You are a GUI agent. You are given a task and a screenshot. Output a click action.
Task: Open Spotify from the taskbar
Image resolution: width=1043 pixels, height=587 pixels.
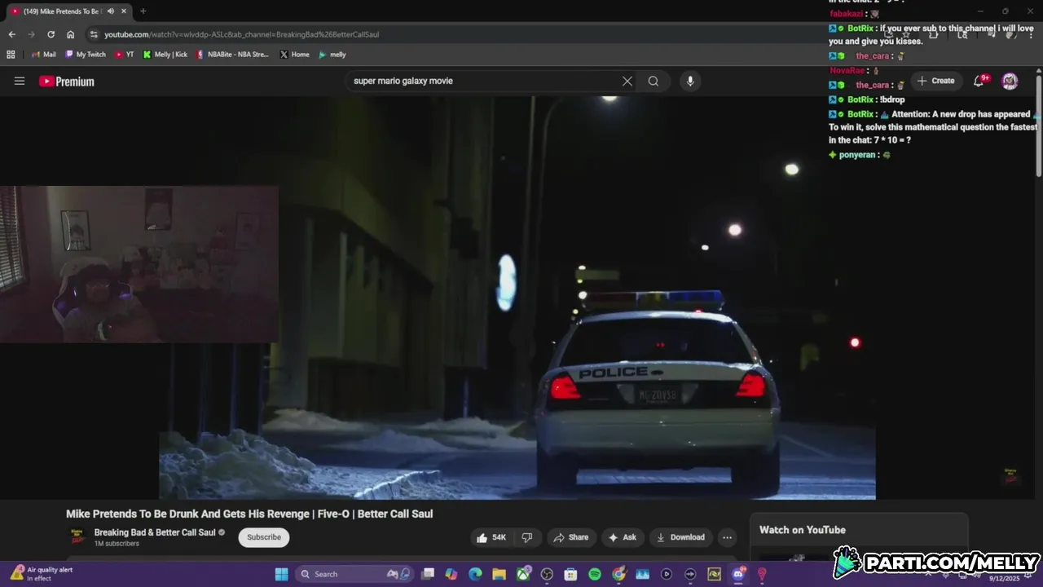point(595,574)
